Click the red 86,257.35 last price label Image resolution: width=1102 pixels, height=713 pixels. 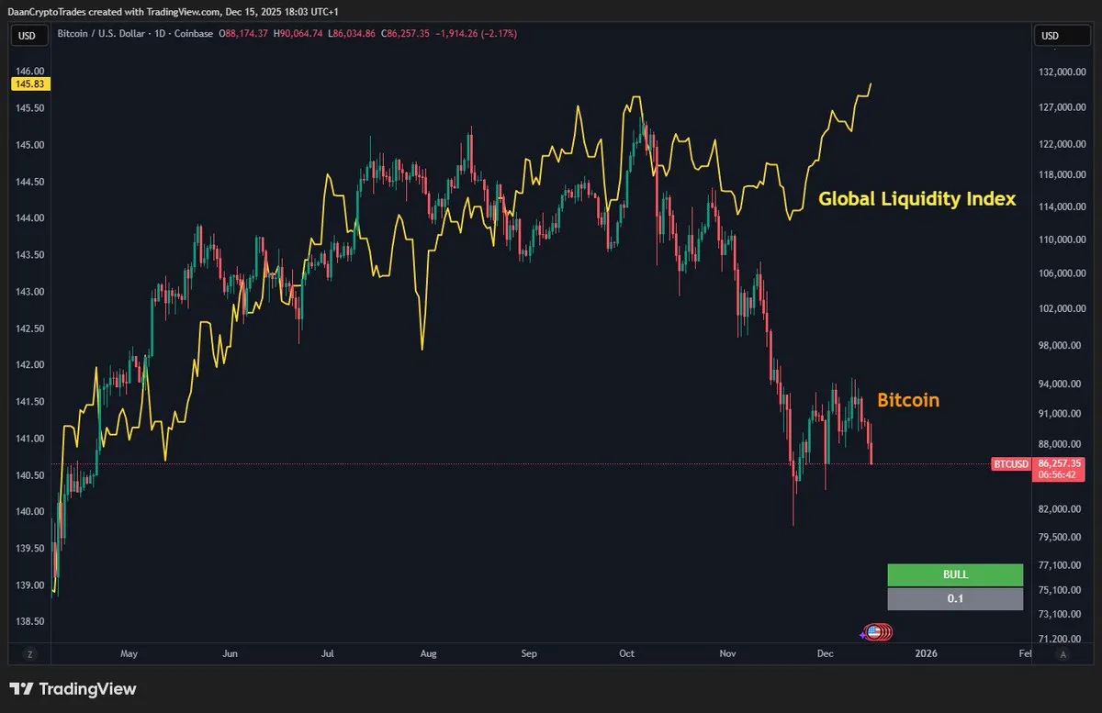pos(1059,464)
